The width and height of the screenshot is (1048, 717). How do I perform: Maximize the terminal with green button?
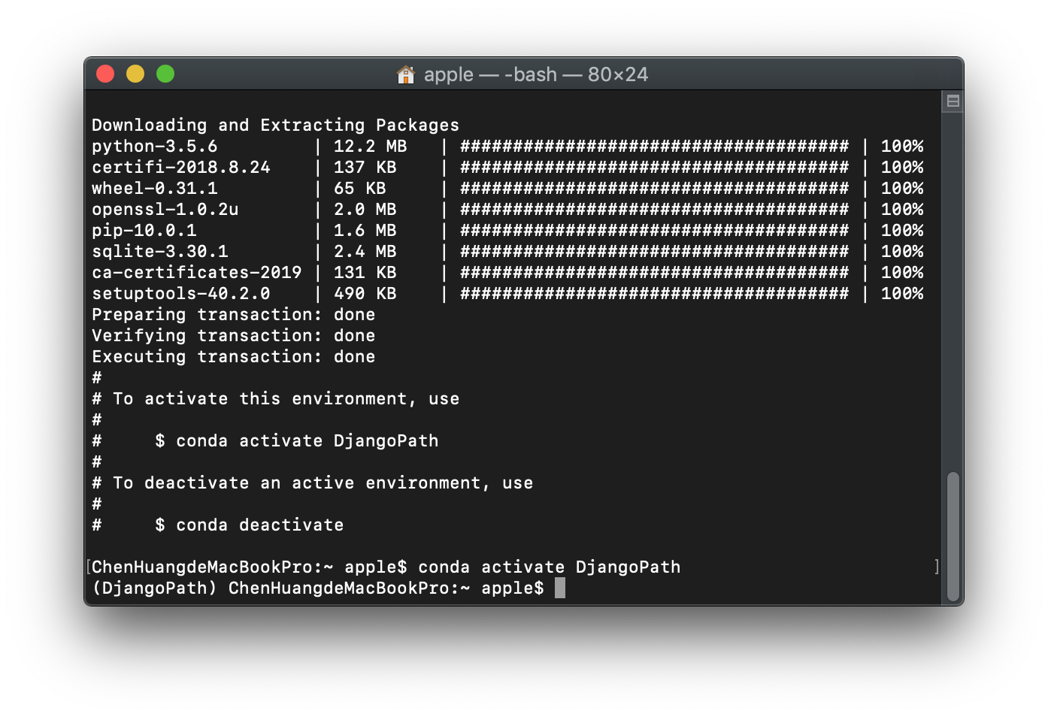(165, 74)
